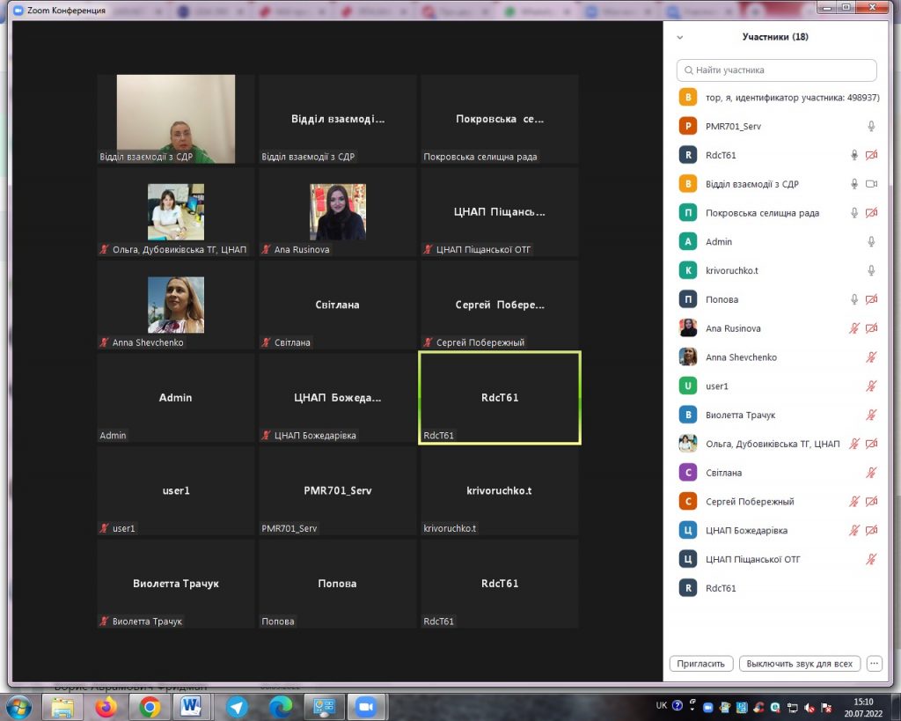Screen dimensions: 901x721
Task: Click the video-off icon beside ЦНАП Божедарівка in list
Action: tap(872, 531)
